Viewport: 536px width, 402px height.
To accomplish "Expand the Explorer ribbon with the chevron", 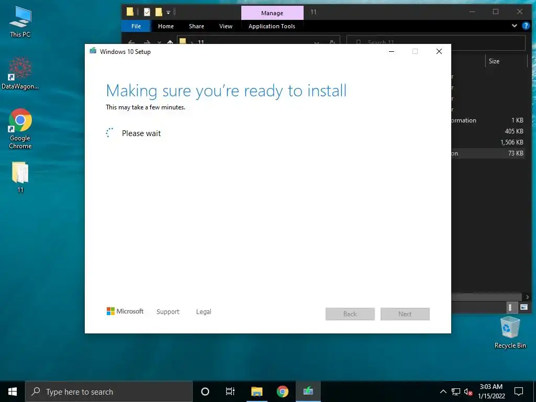I will 514,26.
